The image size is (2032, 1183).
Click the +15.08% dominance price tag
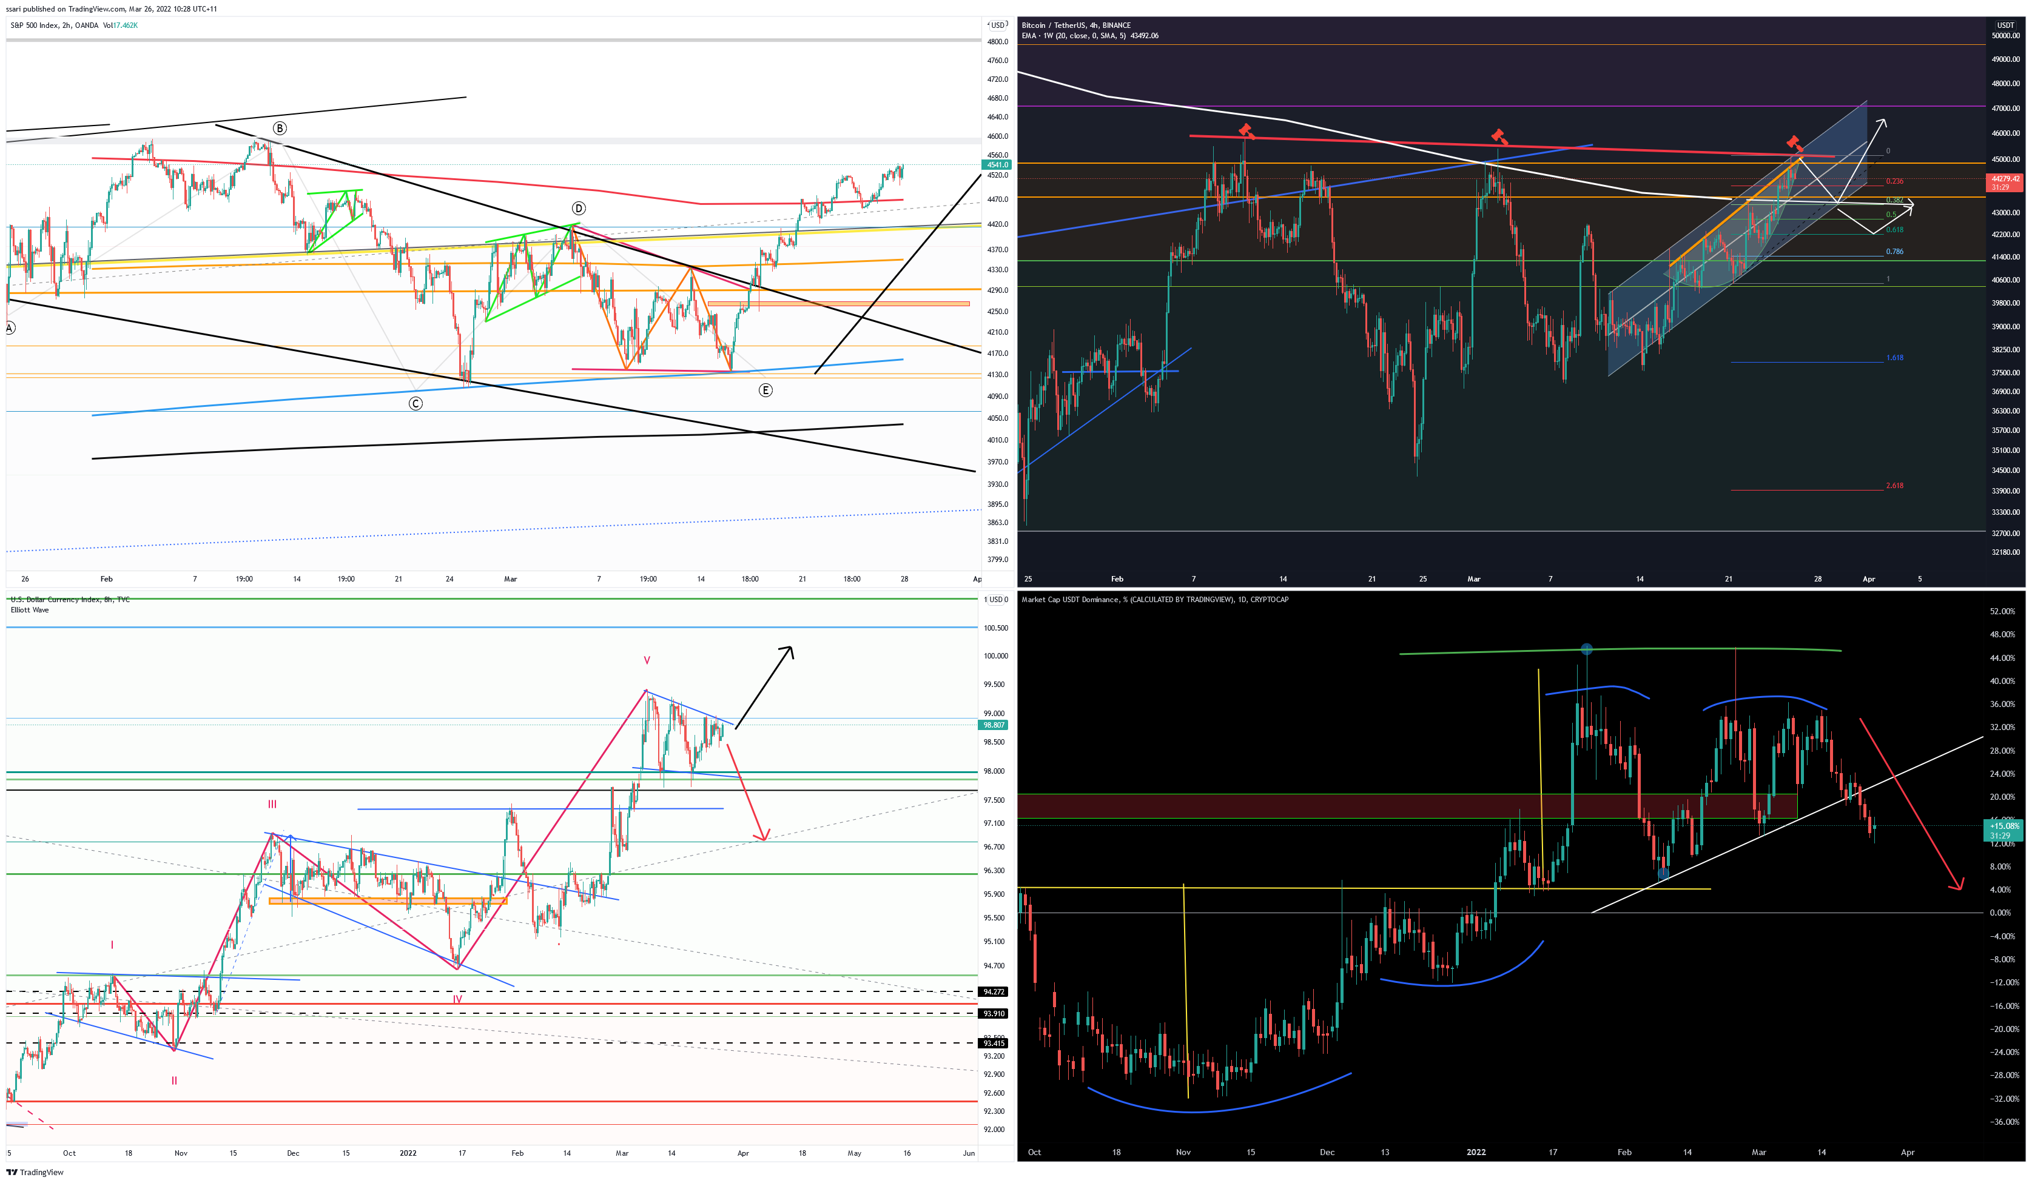(2003, 831)
